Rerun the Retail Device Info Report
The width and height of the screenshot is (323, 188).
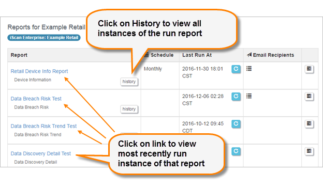coord(236,69)
